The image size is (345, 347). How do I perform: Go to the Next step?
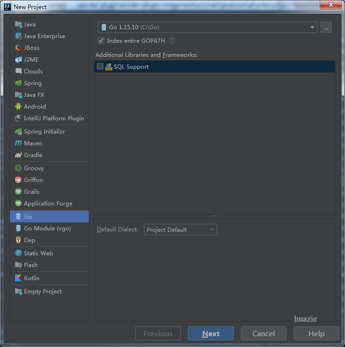point(211,333)
